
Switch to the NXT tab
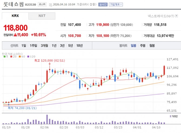42,16
